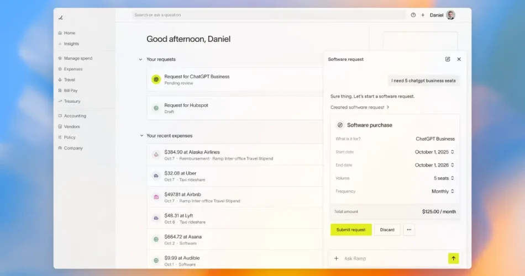Open the more options ellipsis button
This screenshot has width=525, height=276.
tap(409, 230)
